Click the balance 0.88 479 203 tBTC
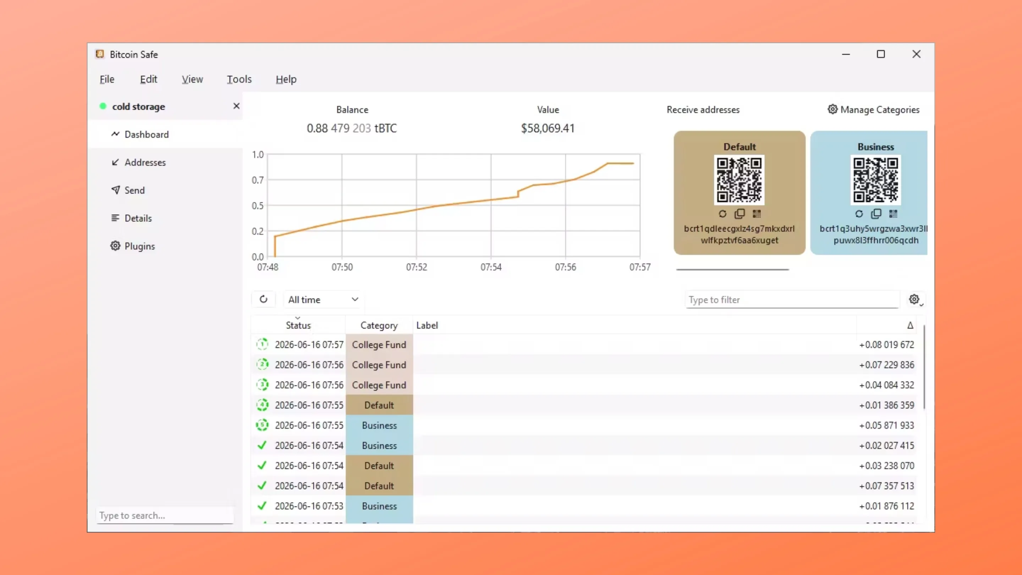This screenshot has height=575, width=1022. 352,128
